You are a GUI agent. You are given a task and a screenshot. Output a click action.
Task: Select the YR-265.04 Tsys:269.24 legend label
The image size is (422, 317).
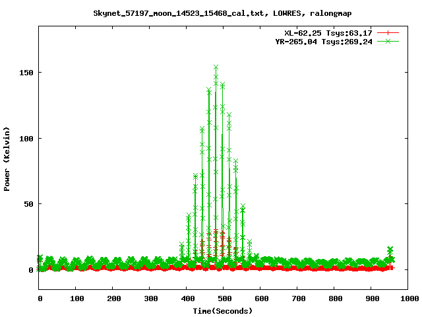pos(324,42)
